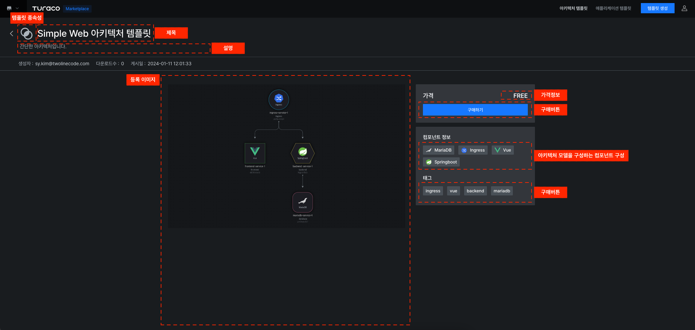
Task: Click the 가격 label
Action: (428, 95)
